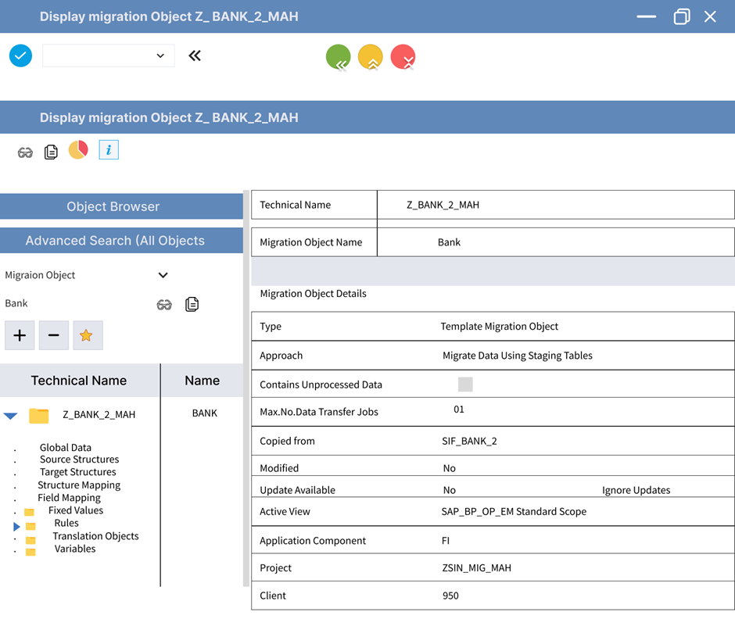Click the double left chevron collapse icon

click(195, 55)
